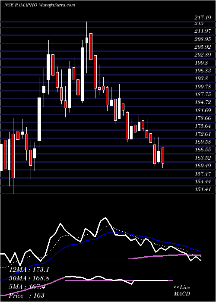The height and width of the screenshot is (302, 216).
Task: Click the NSE RAMAPHO MunafaSutra.com title
Action: (39, 5)
